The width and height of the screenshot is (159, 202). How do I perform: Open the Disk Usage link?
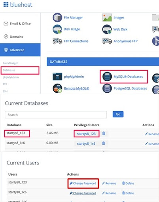(x=72, y=29)
